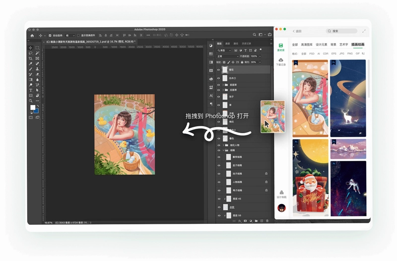Expand the 细化人物 layer group
Viewport: 397px width, 261px height.
(223, 145)
